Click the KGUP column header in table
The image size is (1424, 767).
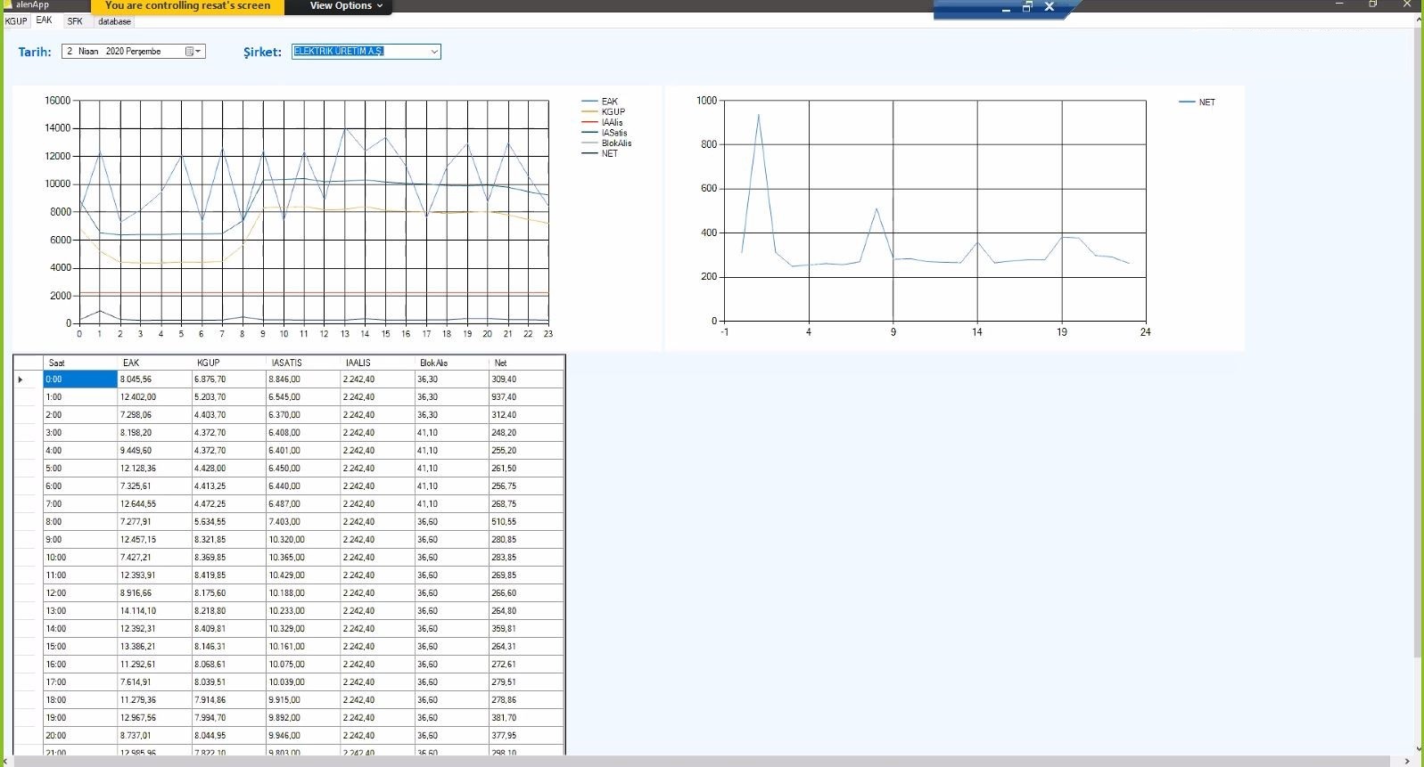209,363
